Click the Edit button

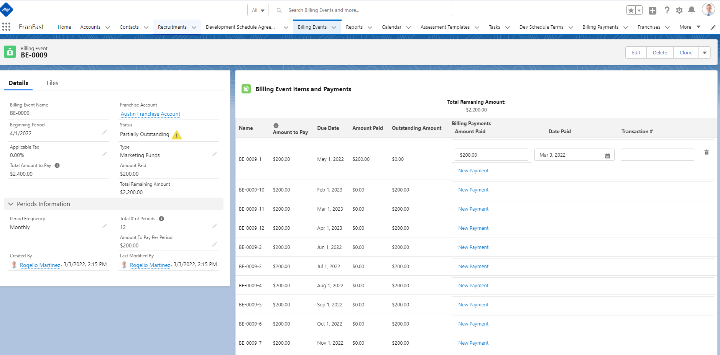pyautogui.click(x=636, y=53)
